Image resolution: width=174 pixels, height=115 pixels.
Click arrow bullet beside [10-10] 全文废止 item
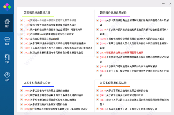point(97,71)
